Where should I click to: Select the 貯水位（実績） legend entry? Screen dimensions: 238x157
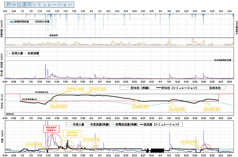click(138, 88)
